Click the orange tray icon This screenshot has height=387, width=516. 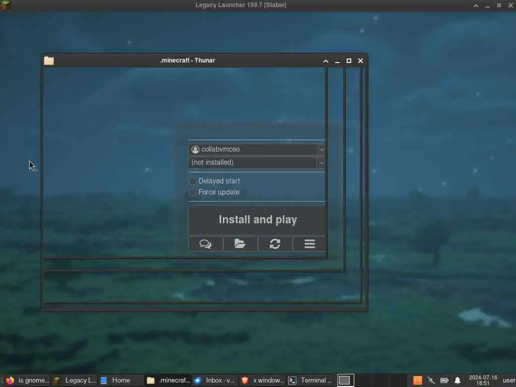pos(418,380)
